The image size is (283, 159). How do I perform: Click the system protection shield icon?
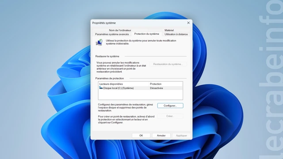tap(99, 42)
